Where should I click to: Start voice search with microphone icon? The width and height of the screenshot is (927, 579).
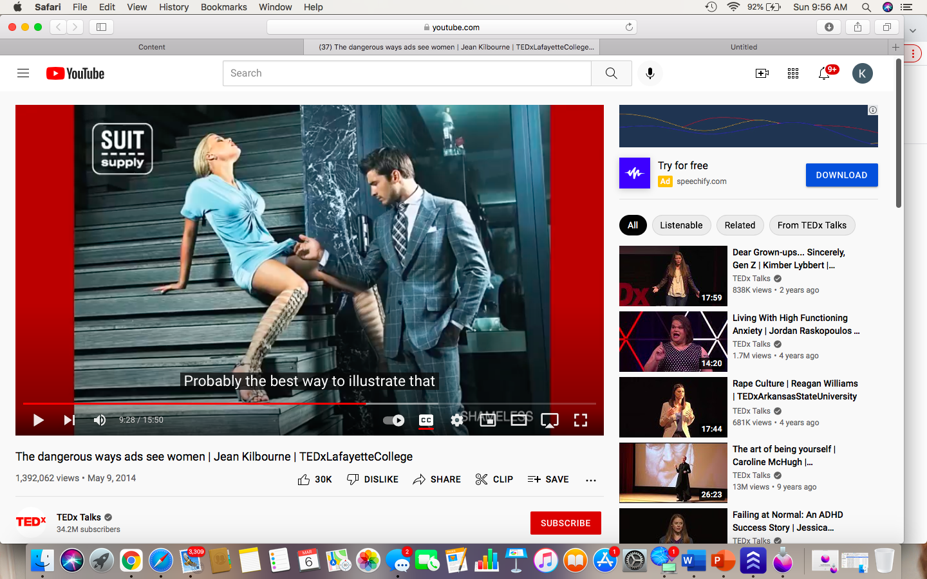650,73
